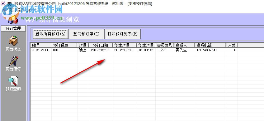Click the 联系电话 column header
The width and height of the screenshot is (264, 121).
click(210, 45)
